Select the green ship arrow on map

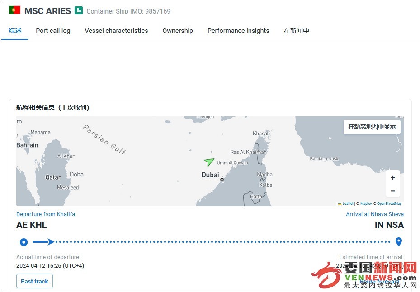coord(209,162)
